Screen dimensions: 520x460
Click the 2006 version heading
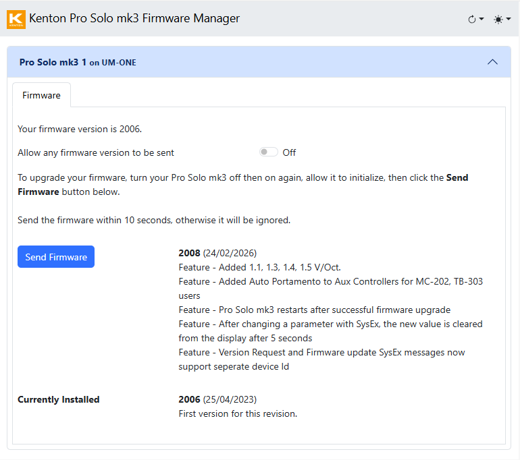pyautogui.click(x=189, y=399)
